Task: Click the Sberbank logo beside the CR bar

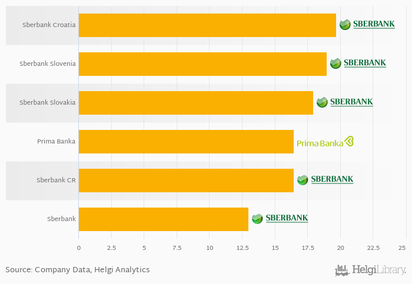Action: 325,180
